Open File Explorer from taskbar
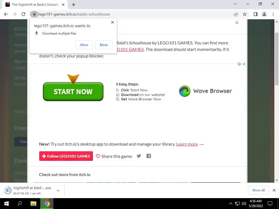The width and height of the screenshot is (279, 209). (x=33, y=204)
